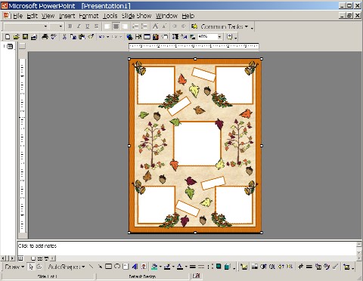The width and height of the screenshot is (363, 281).
Task: Click the Fill Color paint bucket swatch
Action: click(154, 267)
